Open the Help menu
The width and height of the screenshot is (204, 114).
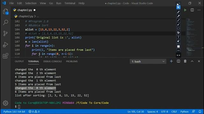[x=82, y=3]
